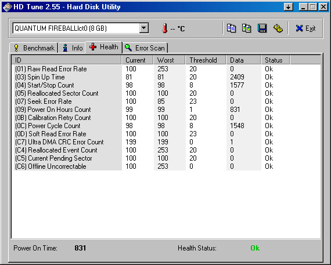The width and height of the screenshot is (331, 265).
Task: Save screenshot with floppy disk icon
Action: (262, 28)
